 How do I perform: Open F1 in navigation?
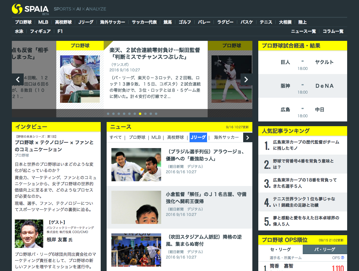click(60, 31)
